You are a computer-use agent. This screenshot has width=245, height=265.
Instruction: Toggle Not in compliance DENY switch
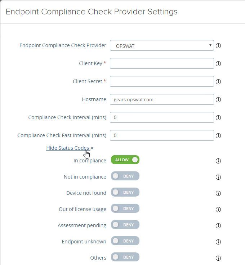(x=125, y=176)
